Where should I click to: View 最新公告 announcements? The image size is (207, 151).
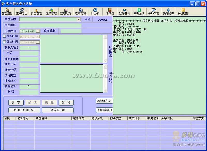click(x=139, y=12)
